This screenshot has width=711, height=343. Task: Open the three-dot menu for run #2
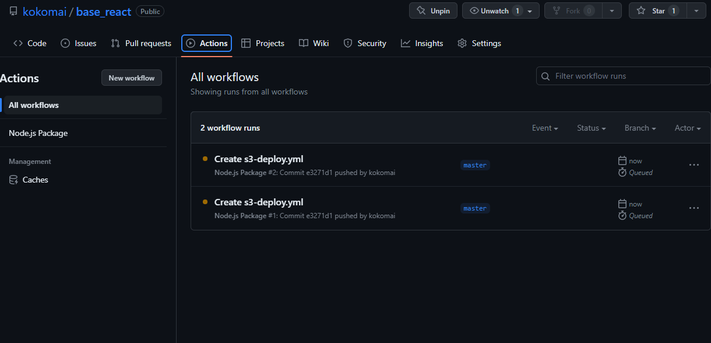pos(694,165)
